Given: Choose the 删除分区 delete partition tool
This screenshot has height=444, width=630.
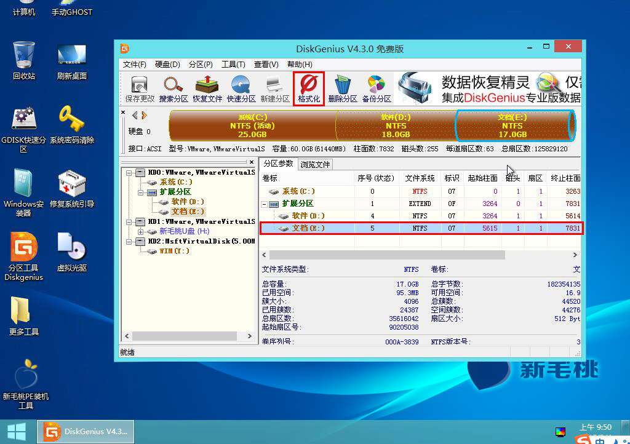Looking at the screenshot, I should click(342, 89).
